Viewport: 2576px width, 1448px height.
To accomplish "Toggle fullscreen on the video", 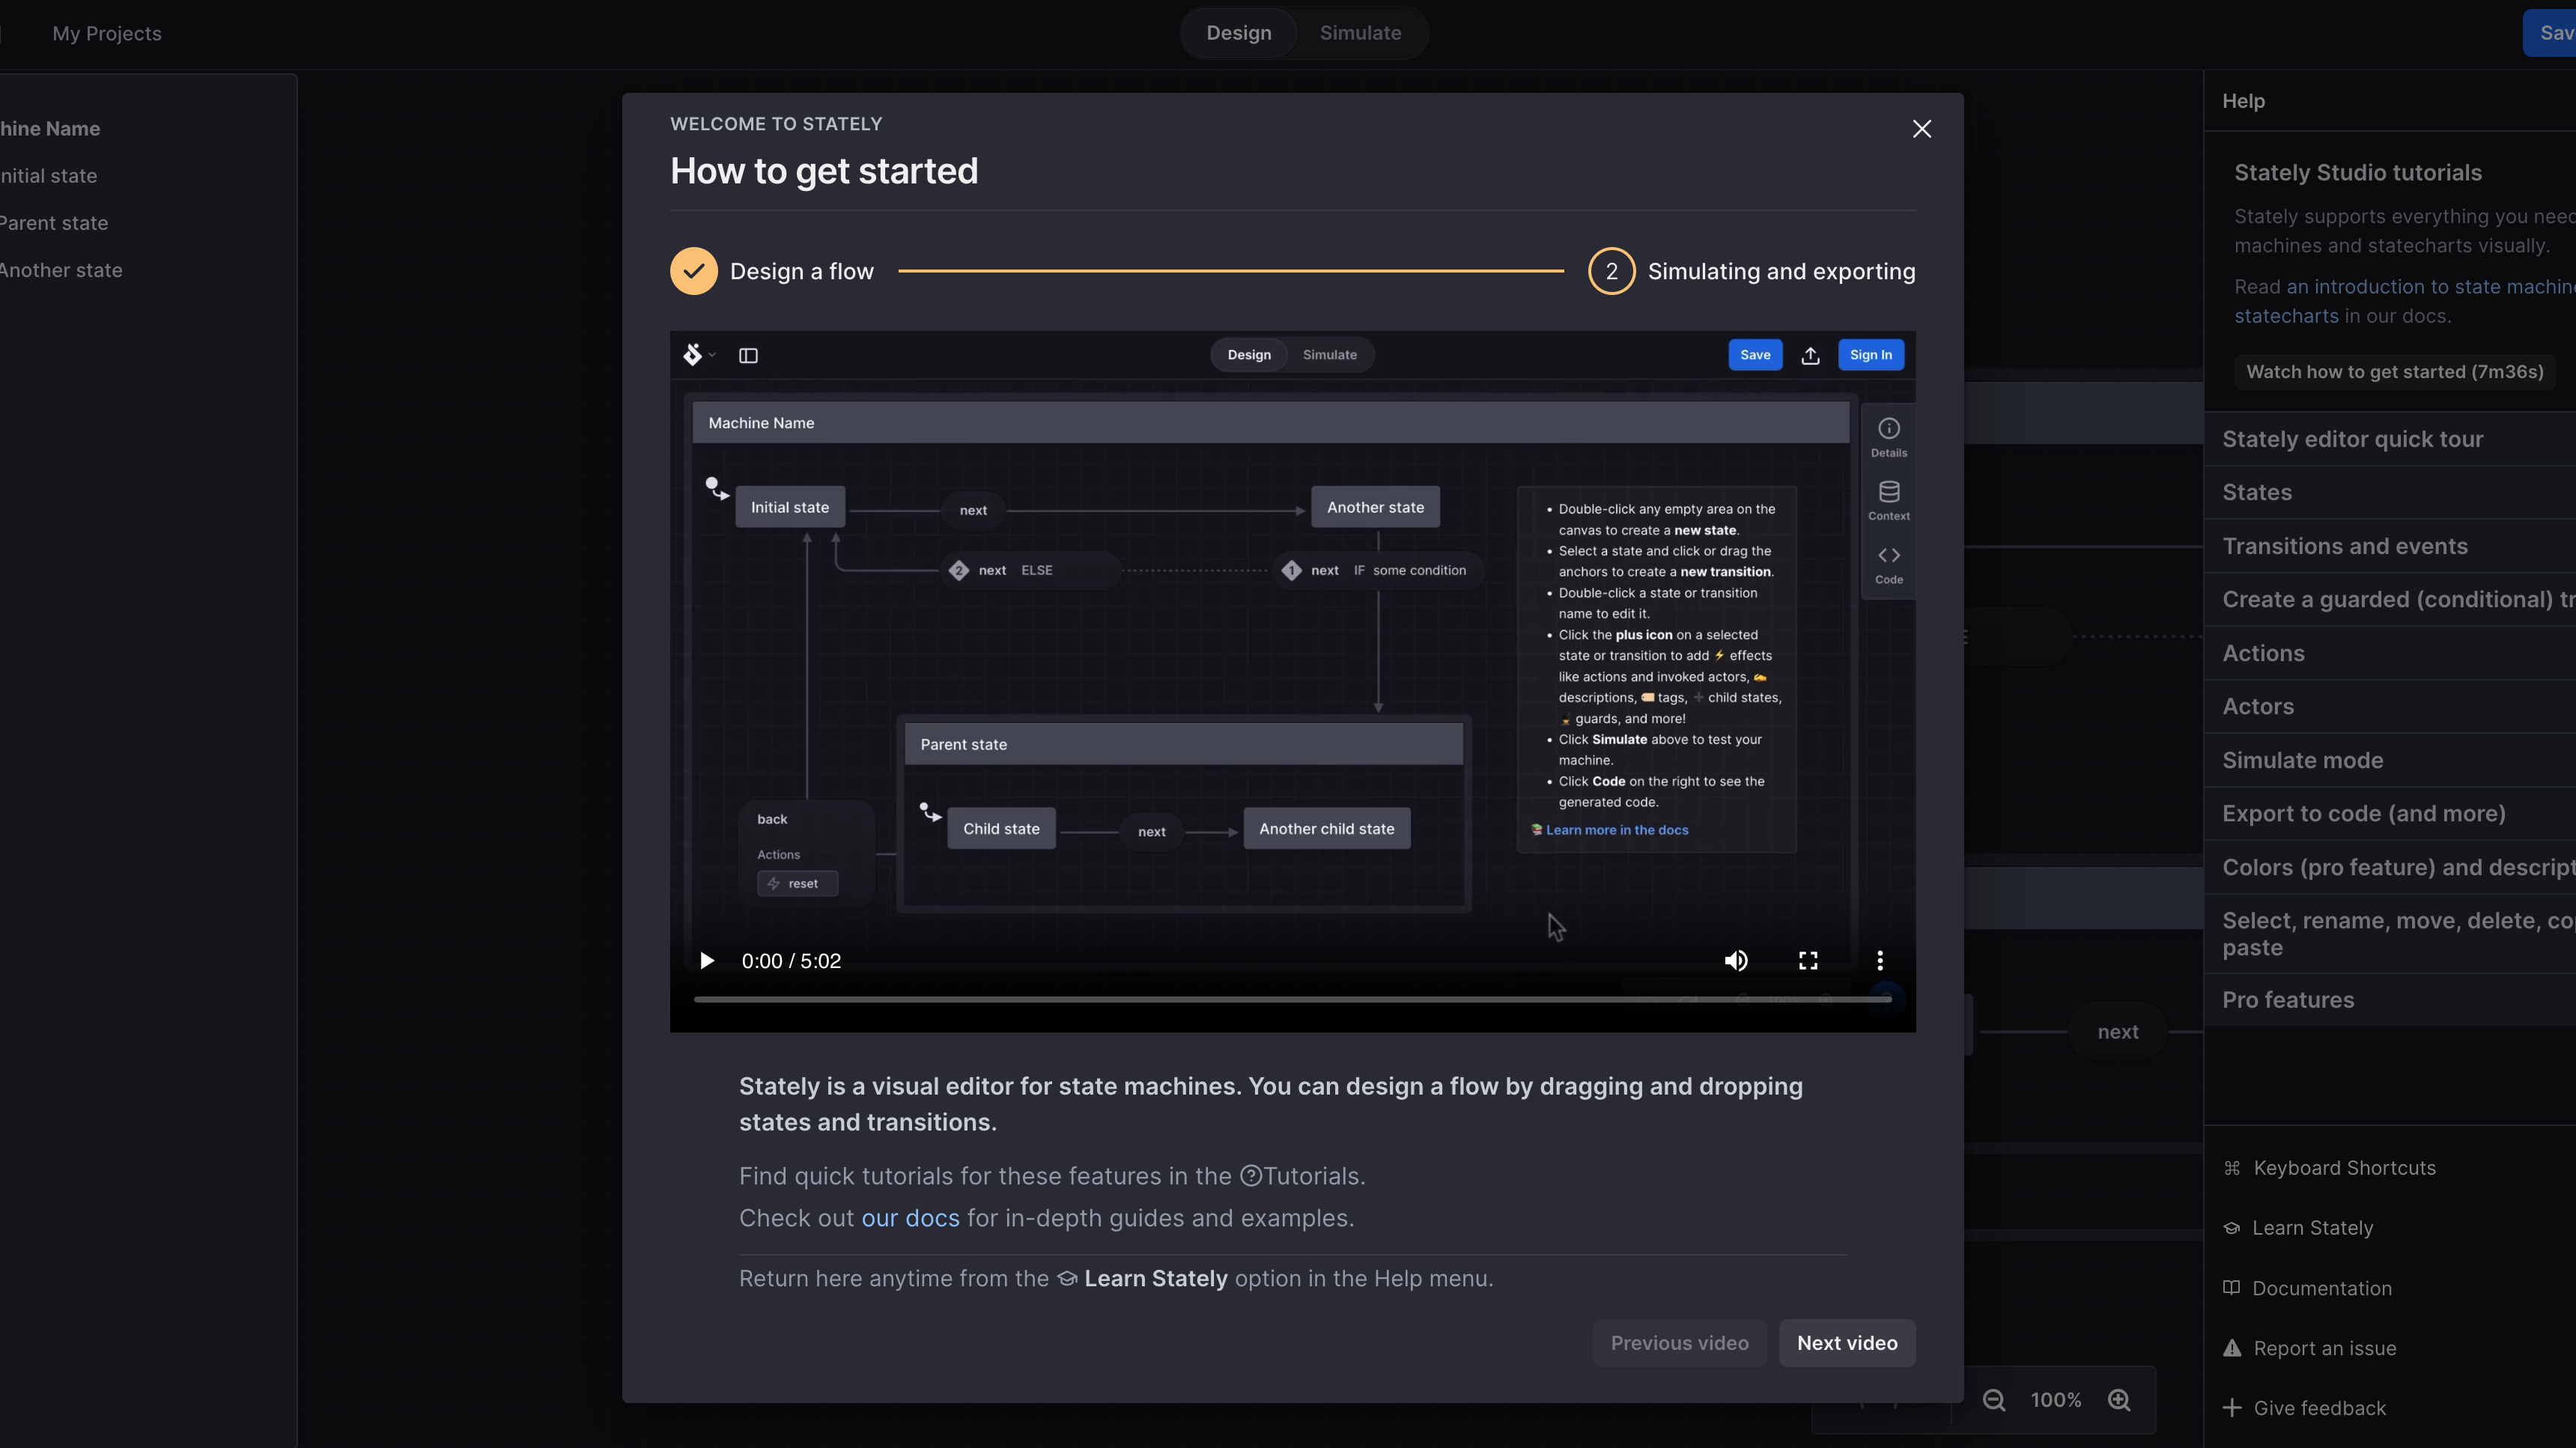I will 1807,960.
